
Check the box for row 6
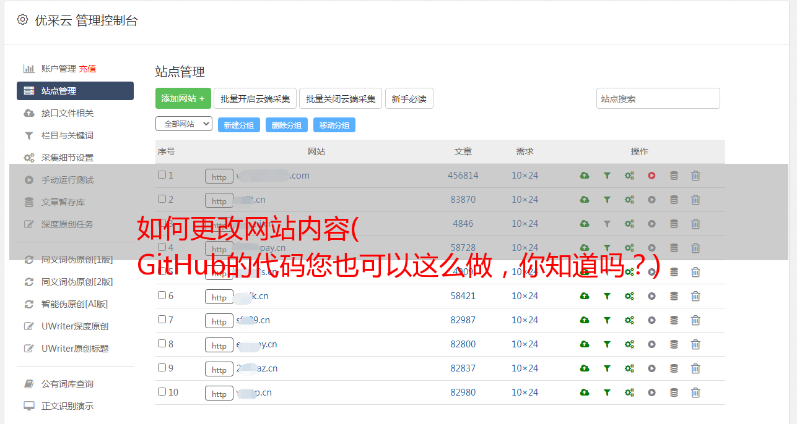click(x=162, y=295)
